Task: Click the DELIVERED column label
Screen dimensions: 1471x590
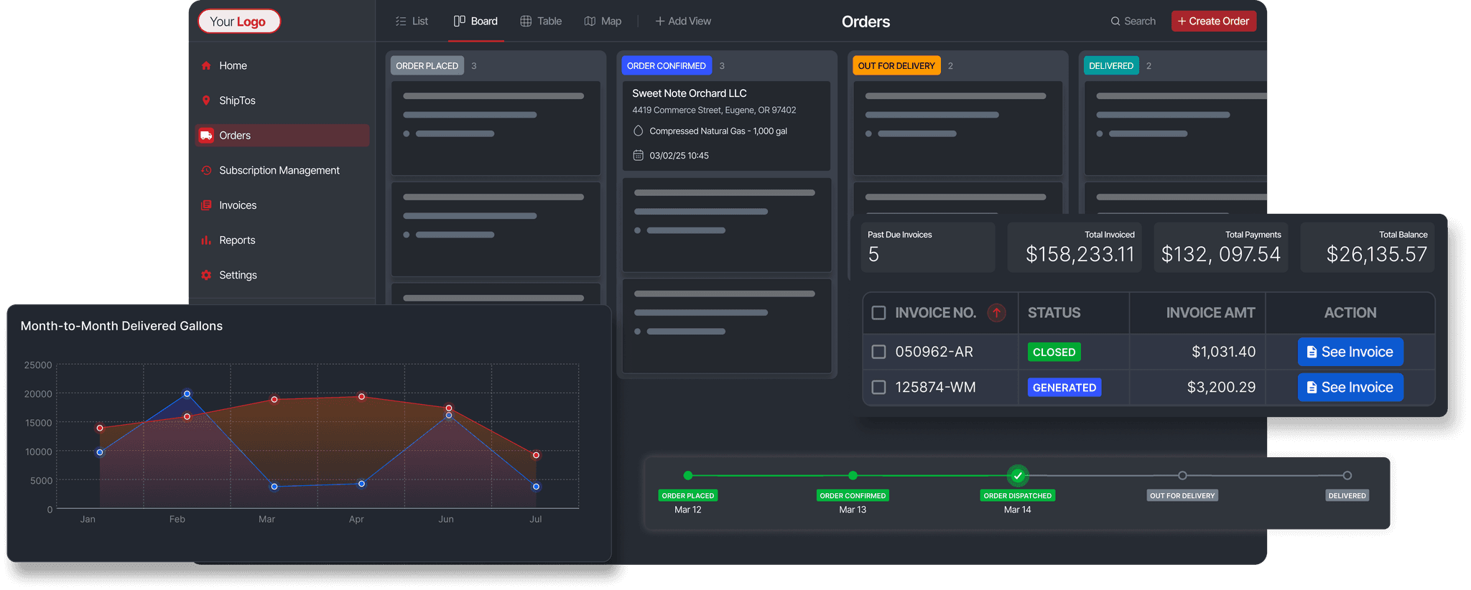Action: click(x=1111, y=65)
